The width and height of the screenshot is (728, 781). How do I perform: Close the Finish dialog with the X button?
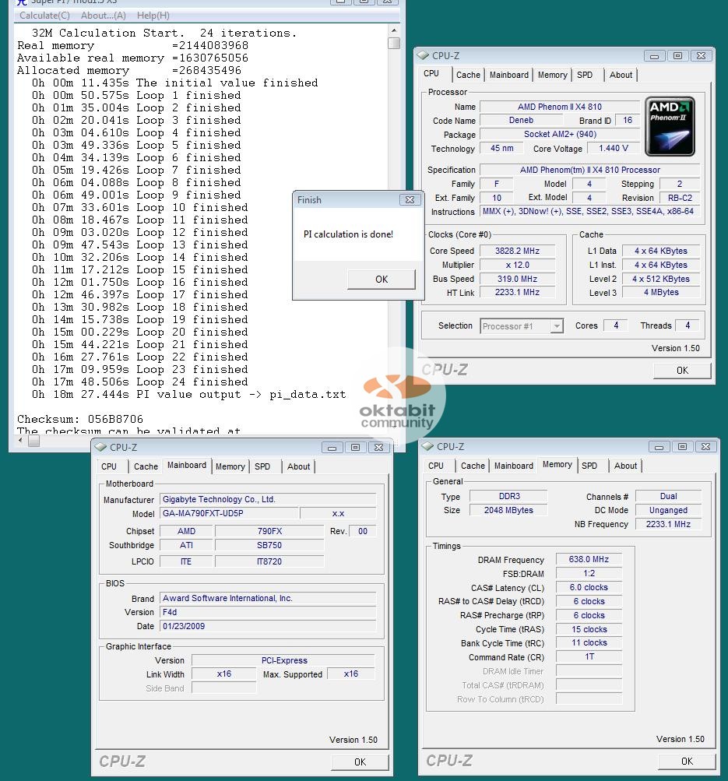(410, 200)
